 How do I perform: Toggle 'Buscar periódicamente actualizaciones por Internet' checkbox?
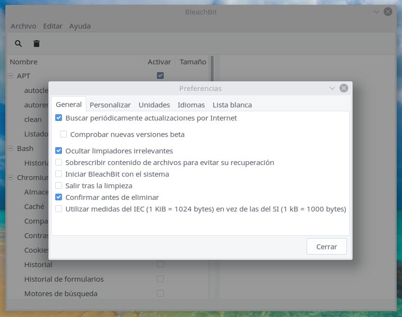coord(59,118)
